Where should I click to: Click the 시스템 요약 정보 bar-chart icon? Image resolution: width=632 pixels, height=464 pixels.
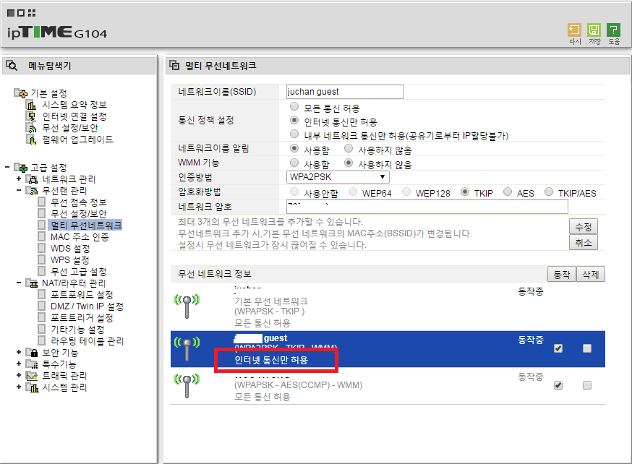click(31, 105)
